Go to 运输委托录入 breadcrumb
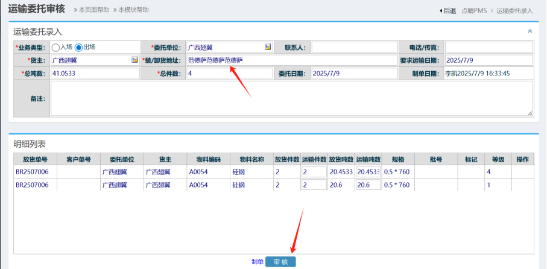Screen dimensions: 547x269 514,11
